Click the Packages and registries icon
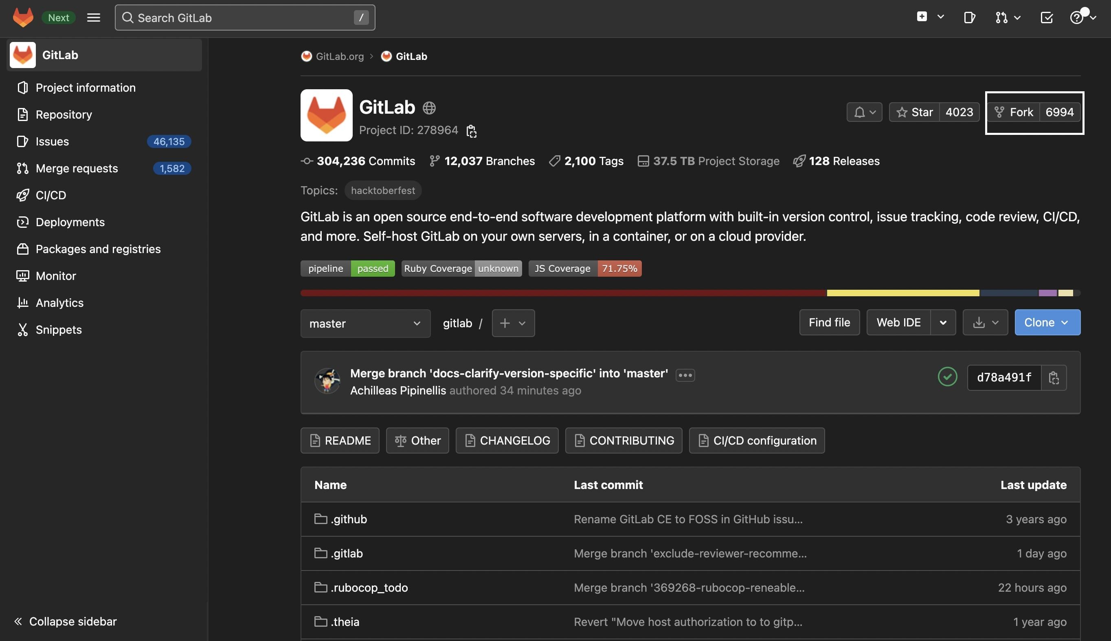Screen dimensions: 1111x641 [22, 249]
